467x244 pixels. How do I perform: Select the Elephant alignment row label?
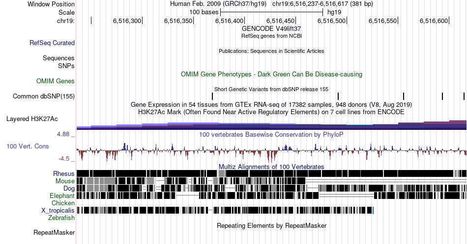click(62, 195)
